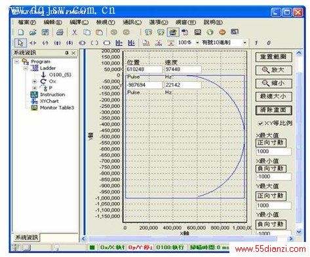Click the Open folder toolbar icon

click(33, 32)
